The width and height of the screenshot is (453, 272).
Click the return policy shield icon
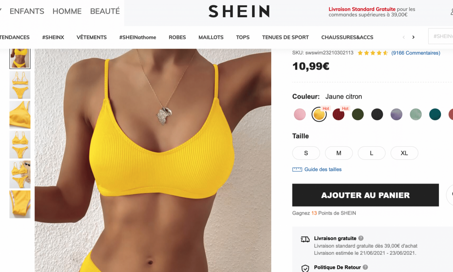(305, 268)
